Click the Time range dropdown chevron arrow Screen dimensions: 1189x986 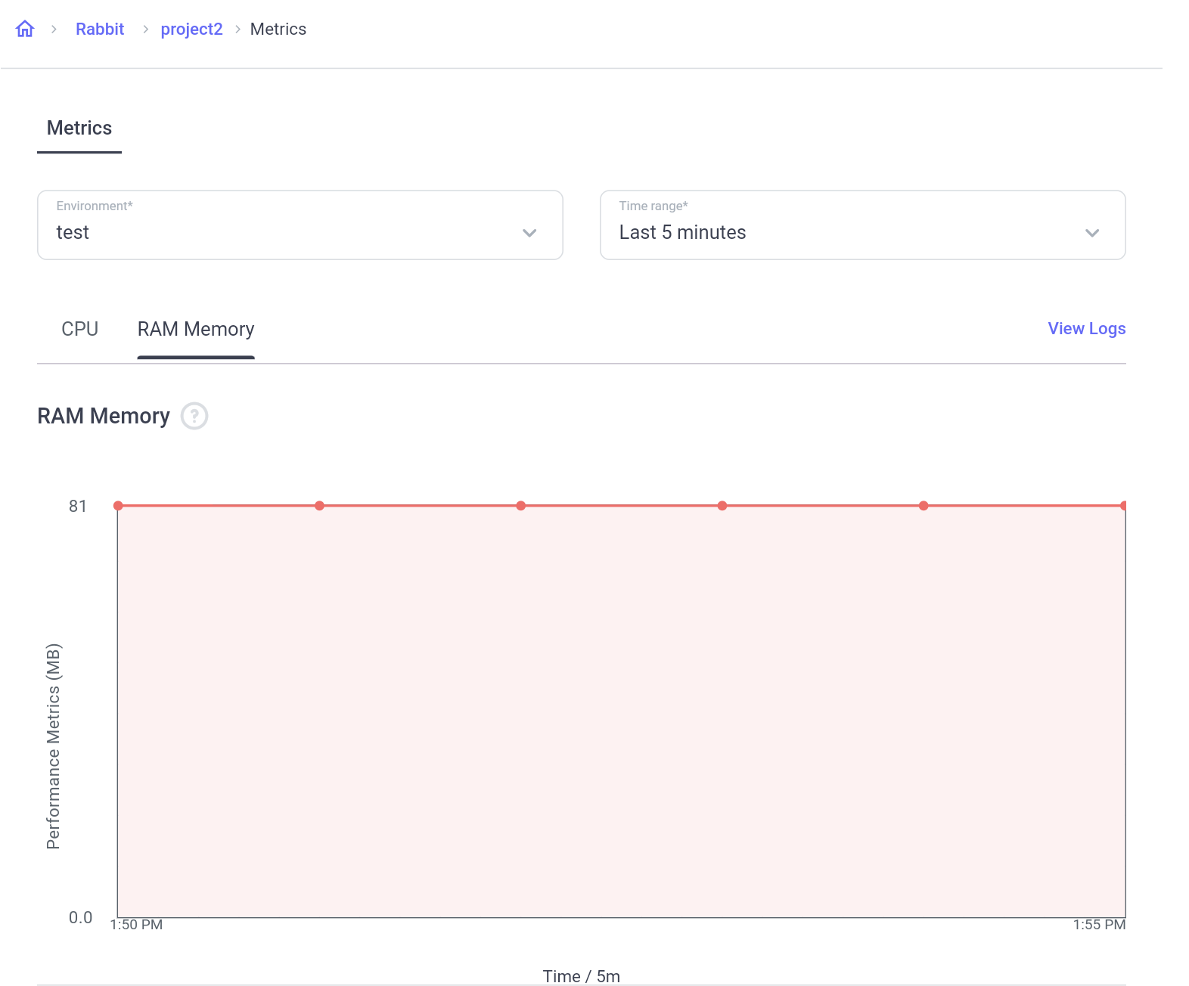coord(1091,233)
